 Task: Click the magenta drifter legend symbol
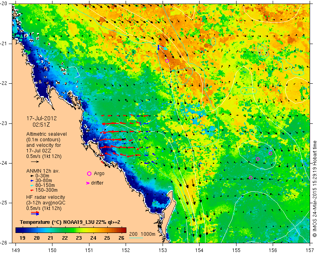tap(88, 183)
